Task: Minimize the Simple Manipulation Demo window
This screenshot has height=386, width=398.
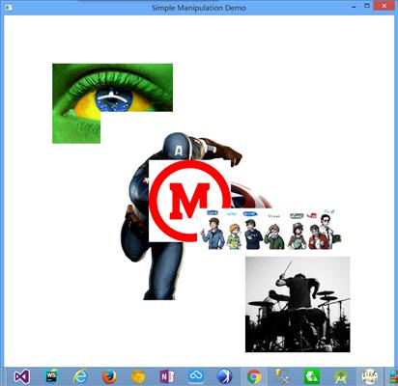Action: [354, 6]
